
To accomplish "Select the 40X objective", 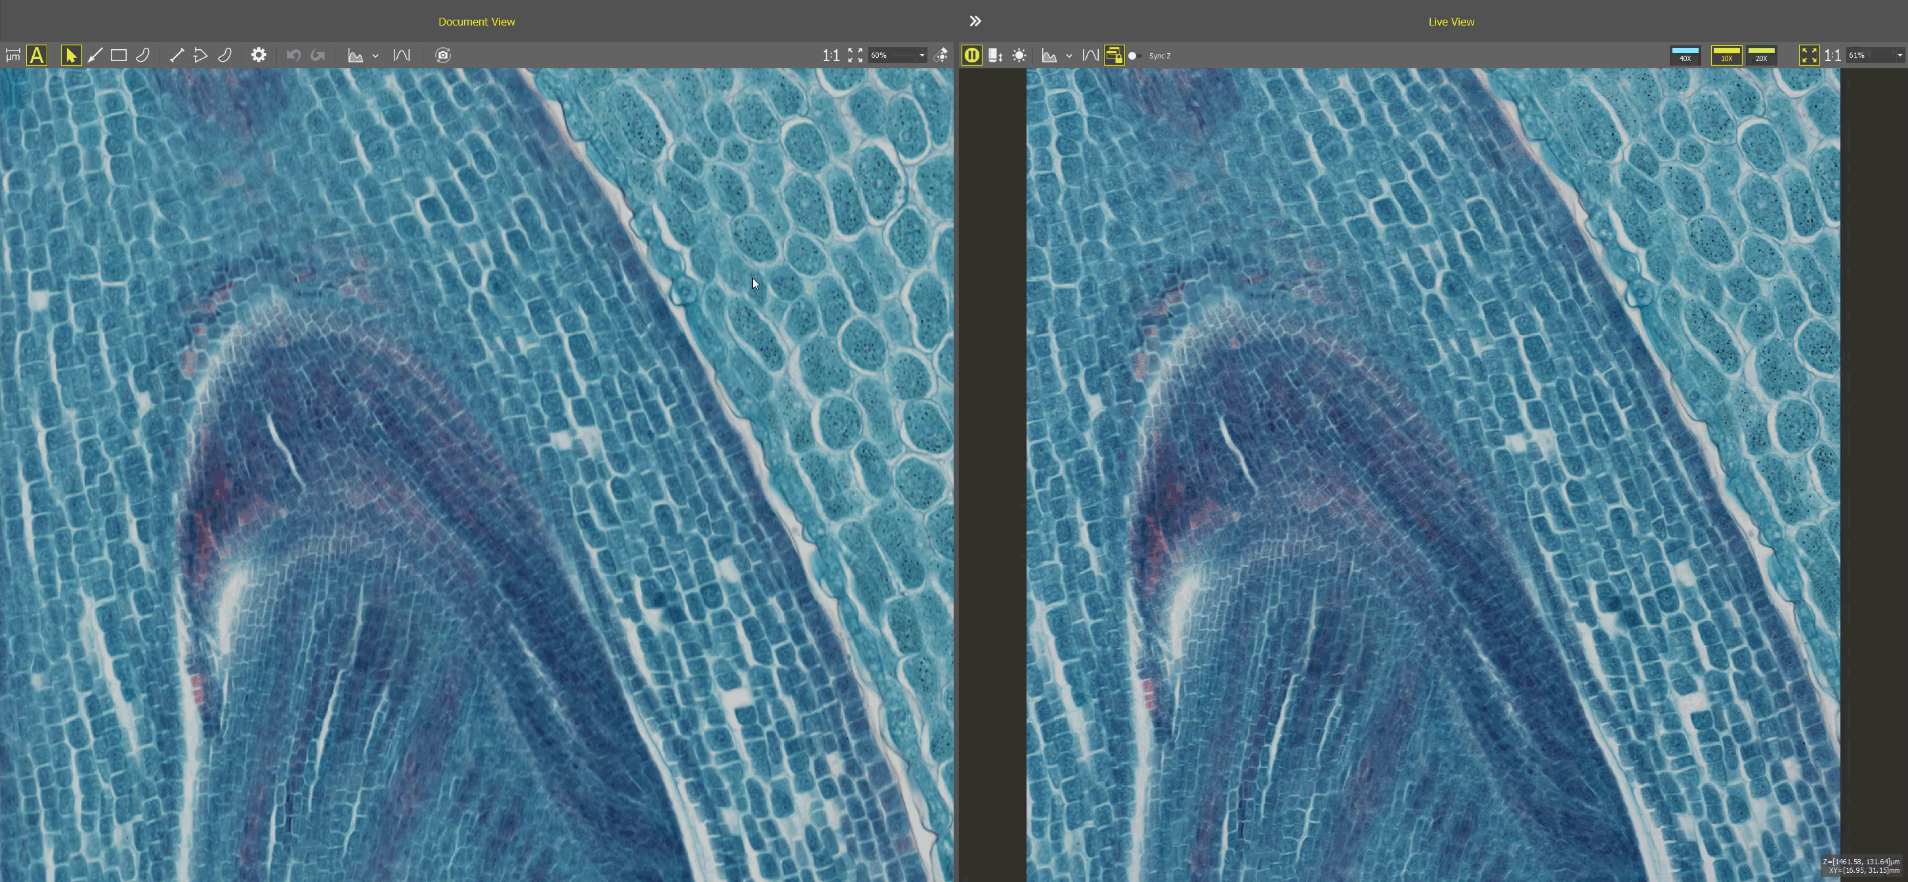I will coord(1685,56).
